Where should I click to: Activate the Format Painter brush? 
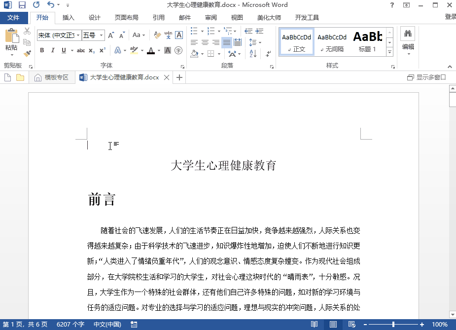tap(27, 53)
